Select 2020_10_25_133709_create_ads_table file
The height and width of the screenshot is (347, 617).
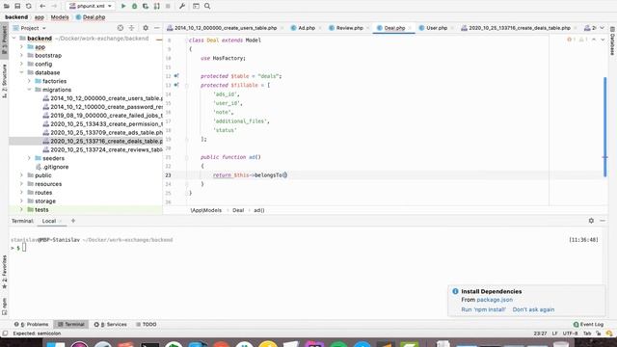coord(102,133)
